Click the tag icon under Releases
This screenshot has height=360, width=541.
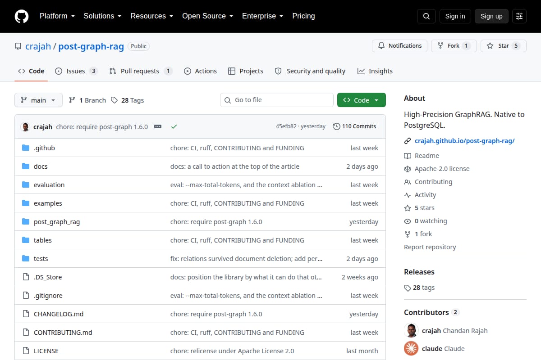(x=408, y=288)
